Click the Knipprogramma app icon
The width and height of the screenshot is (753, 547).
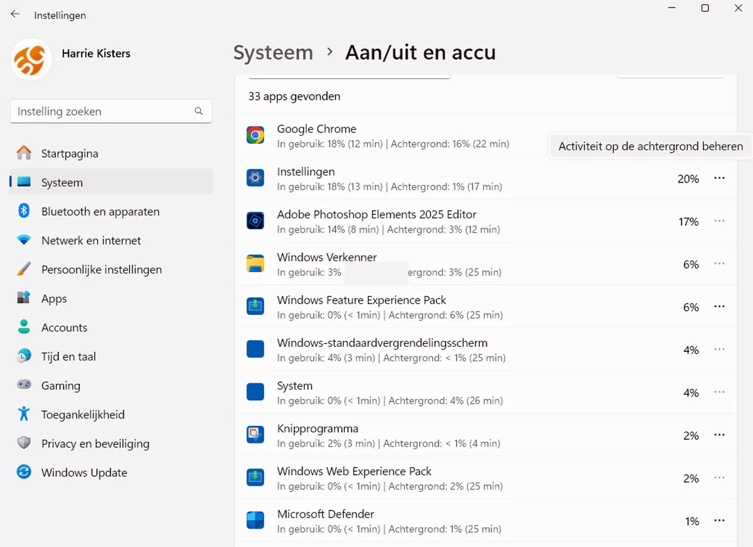point(255,435)
